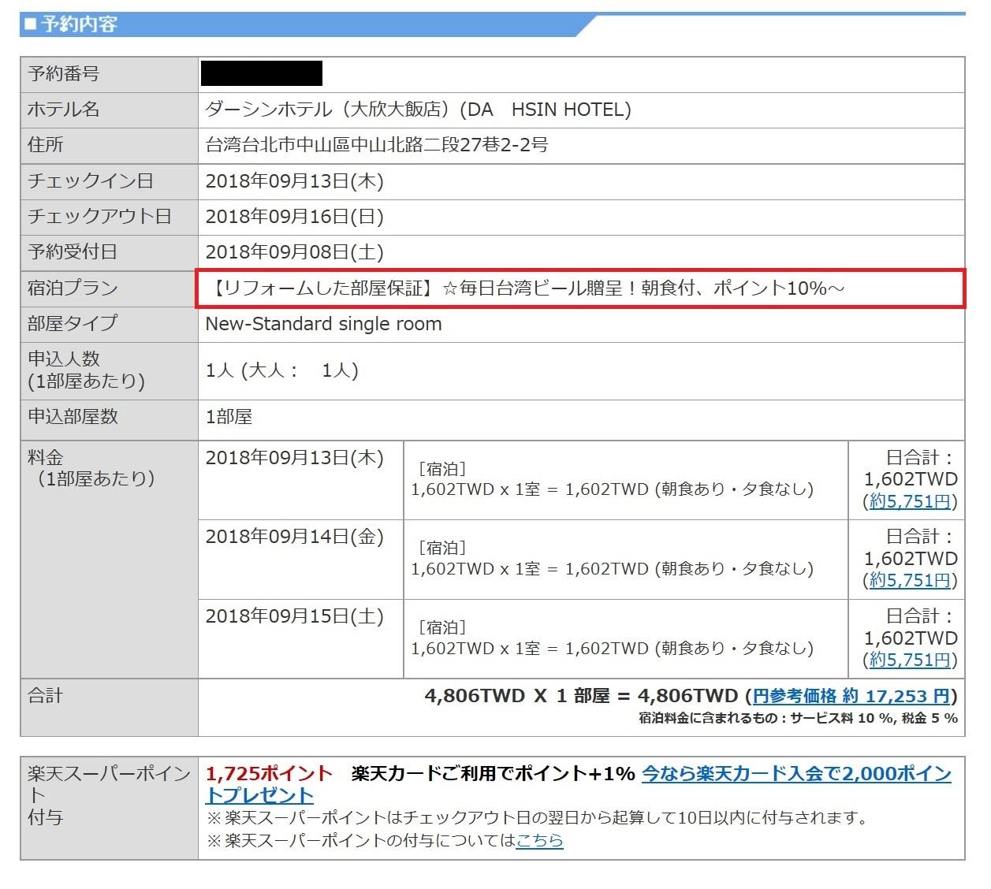Click the 合計 label
The image size is (991, 889).
coord(46,696)
